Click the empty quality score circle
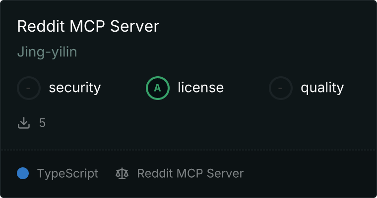The width and height of the screenshot is (377, 198). click(x=281, y=88)
